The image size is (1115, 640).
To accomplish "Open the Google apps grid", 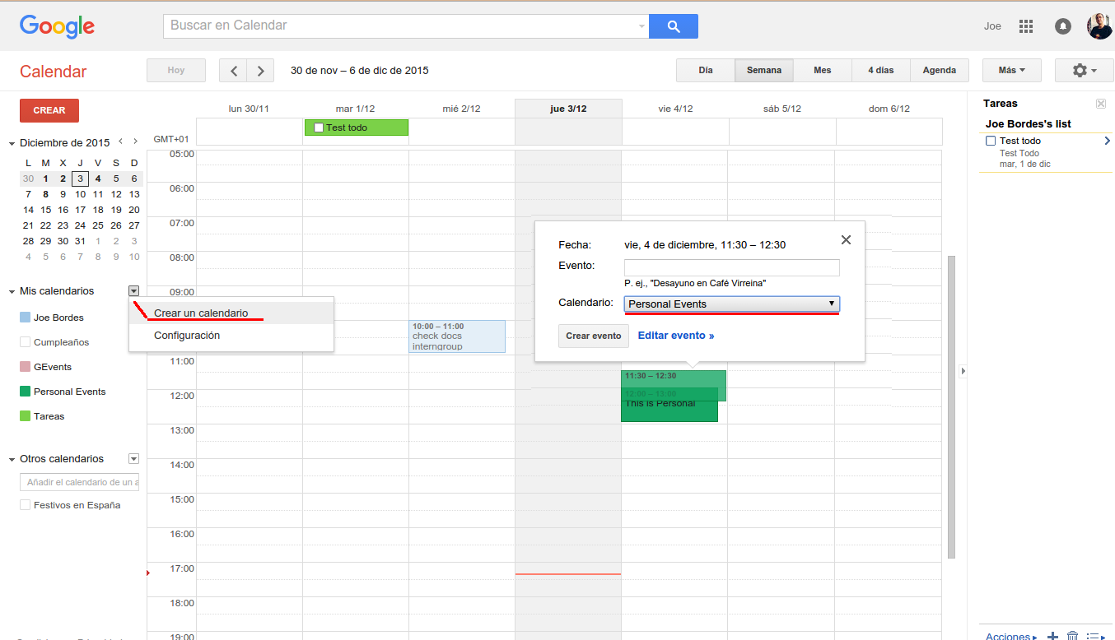I will (x=1025, y=26).
